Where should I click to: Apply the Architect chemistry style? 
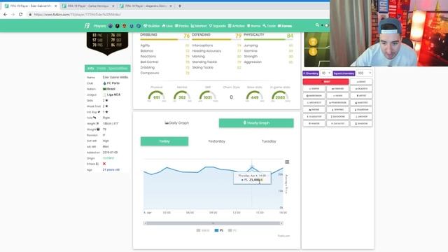point(314,103)
